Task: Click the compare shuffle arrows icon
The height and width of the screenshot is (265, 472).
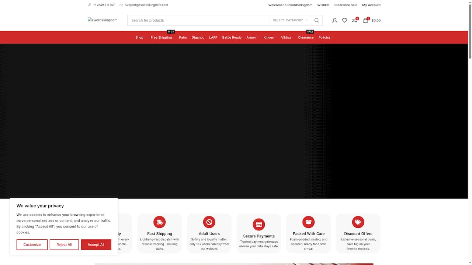Action: tap(354, 21)
